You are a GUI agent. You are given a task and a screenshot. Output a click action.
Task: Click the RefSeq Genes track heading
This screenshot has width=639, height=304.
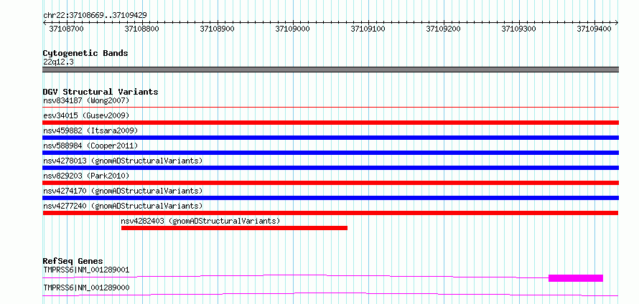tap(73, 261)
